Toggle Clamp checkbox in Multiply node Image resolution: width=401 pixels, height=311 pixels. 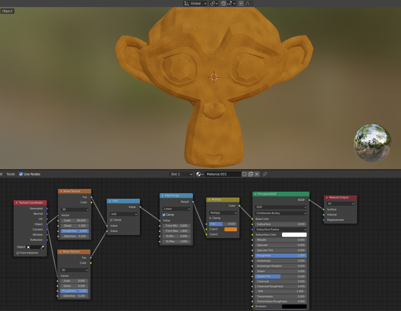click(x=210, y=218)
